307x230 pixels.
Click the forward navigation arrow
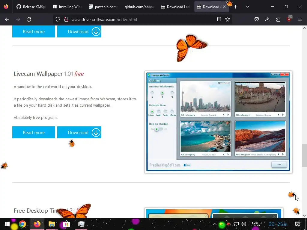point(18,19)
